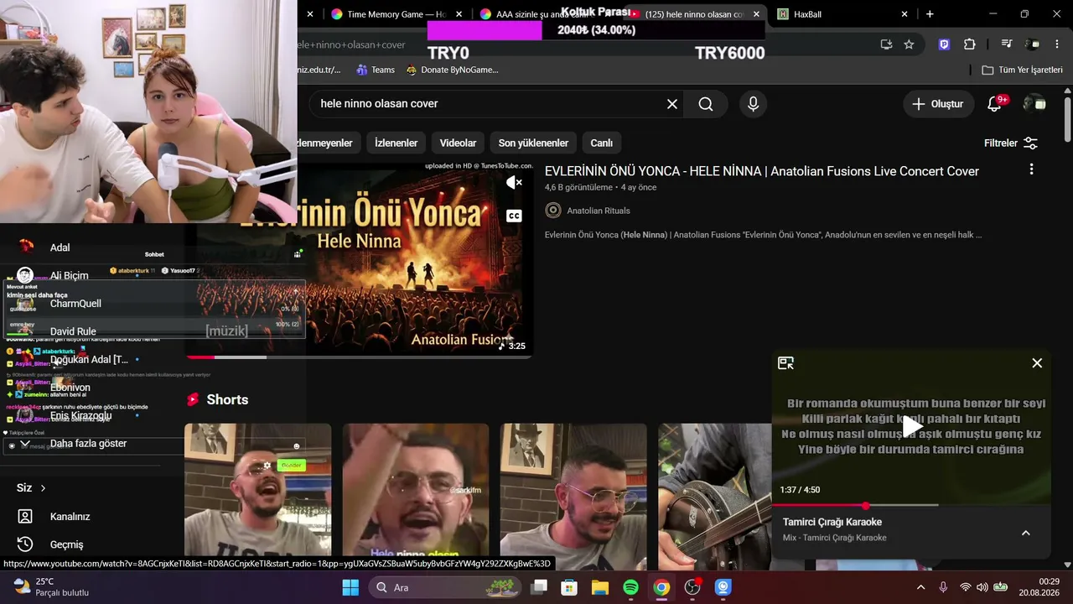Image resolution: width=1073 pixels, height=604 pixels.
Task: Toggle closed captions on the video preview
Action: pos(514,216)
